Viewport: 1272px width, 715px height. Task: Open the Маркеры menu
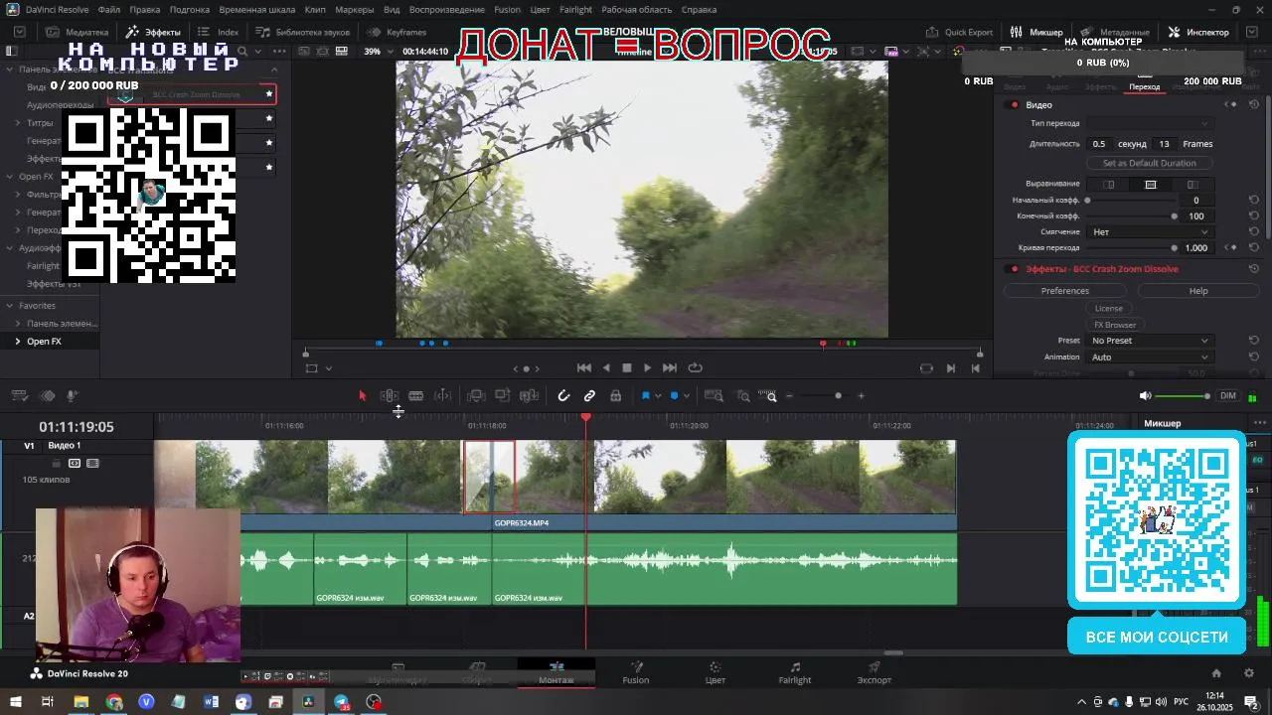pyautogui.click(x=355, y=10)
